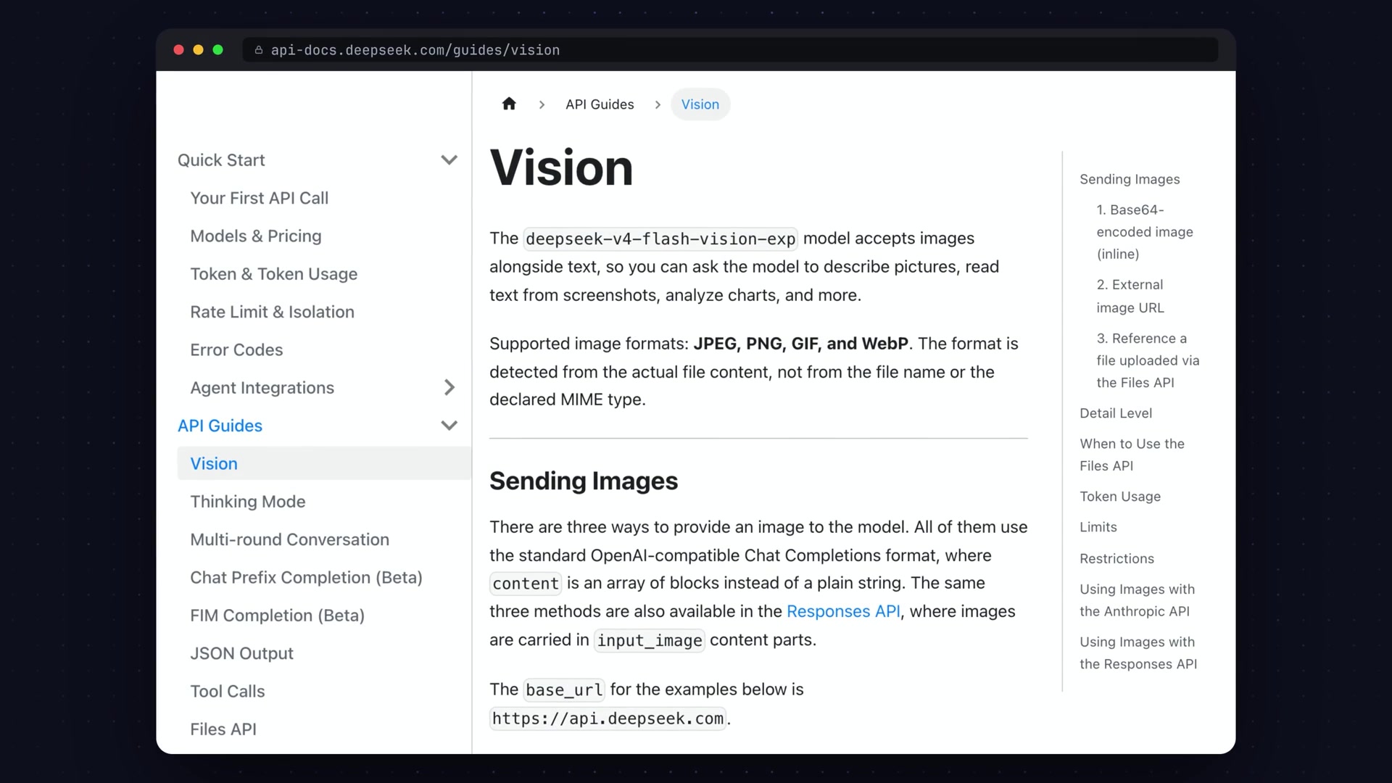Click the yellow minimize window button

point(199,50)
